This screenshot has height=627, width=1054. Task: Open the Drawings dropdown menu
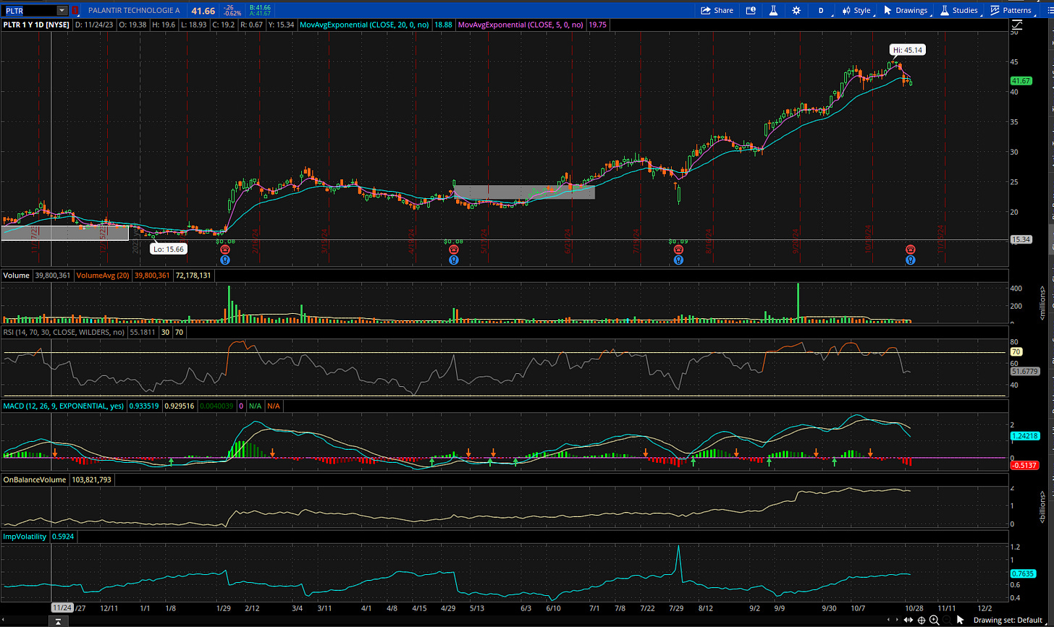click(x=906, y=10)
